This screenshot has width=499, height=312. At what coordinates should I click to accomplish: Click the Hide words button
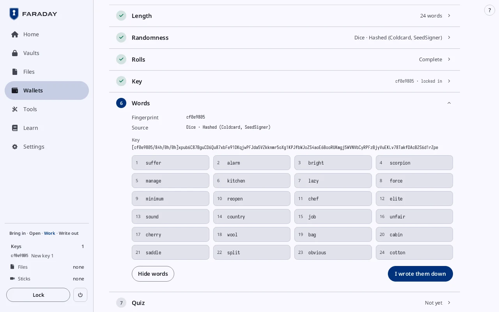click(153, 274)
